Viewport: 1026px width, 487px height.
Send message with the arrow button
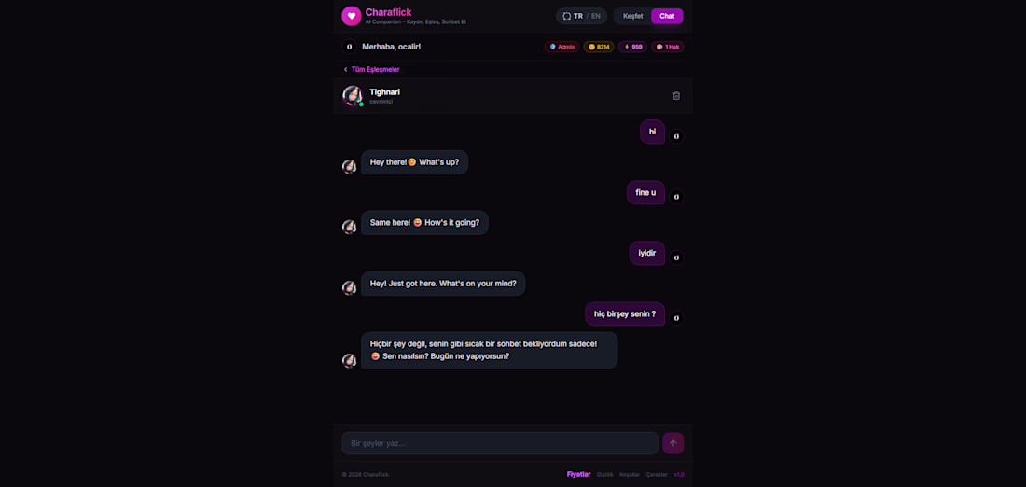click(x=673, y=443)
